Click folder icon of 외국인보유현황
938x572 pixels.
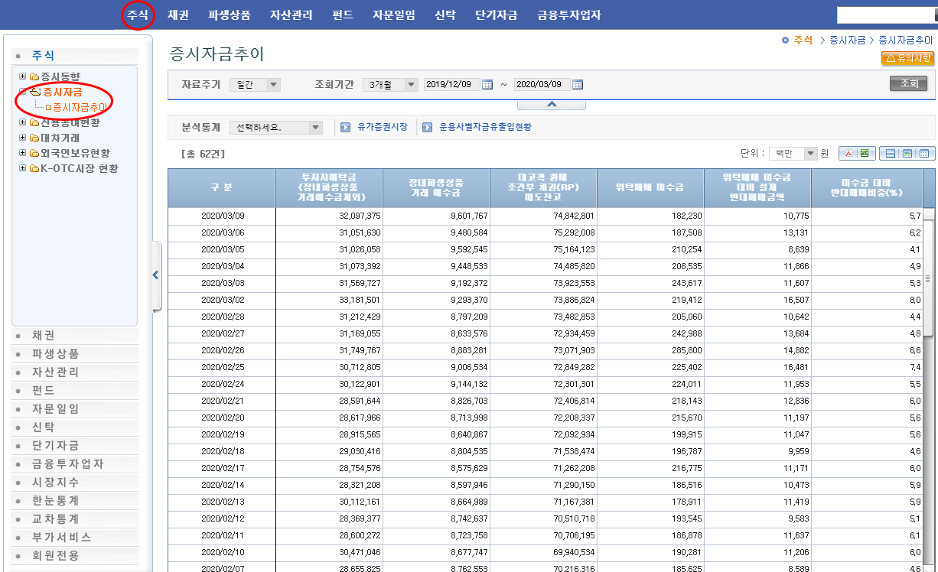point(34,153)
